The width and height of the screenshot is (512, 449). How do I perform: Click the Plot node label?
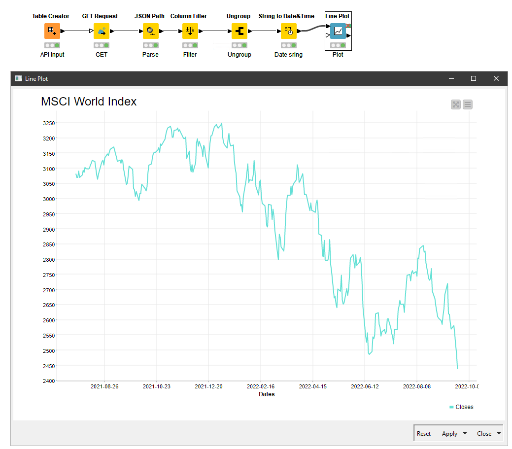tap(338, 55)
